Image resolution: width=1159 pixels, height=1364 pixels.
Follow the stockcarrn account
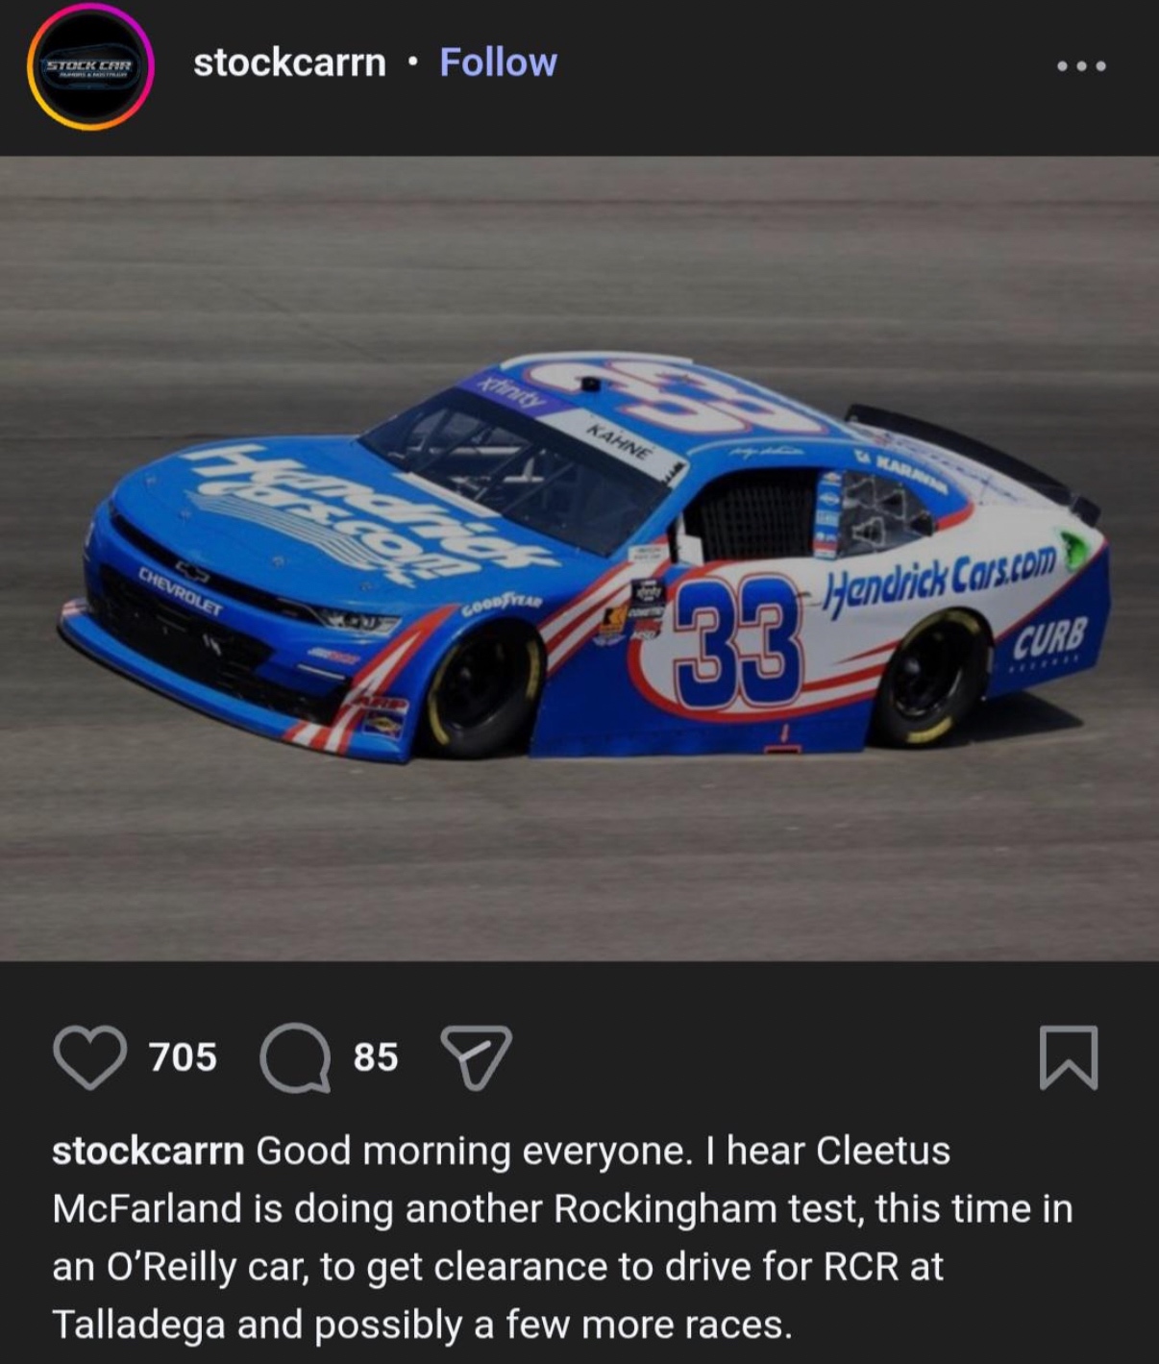pos(498,62)
